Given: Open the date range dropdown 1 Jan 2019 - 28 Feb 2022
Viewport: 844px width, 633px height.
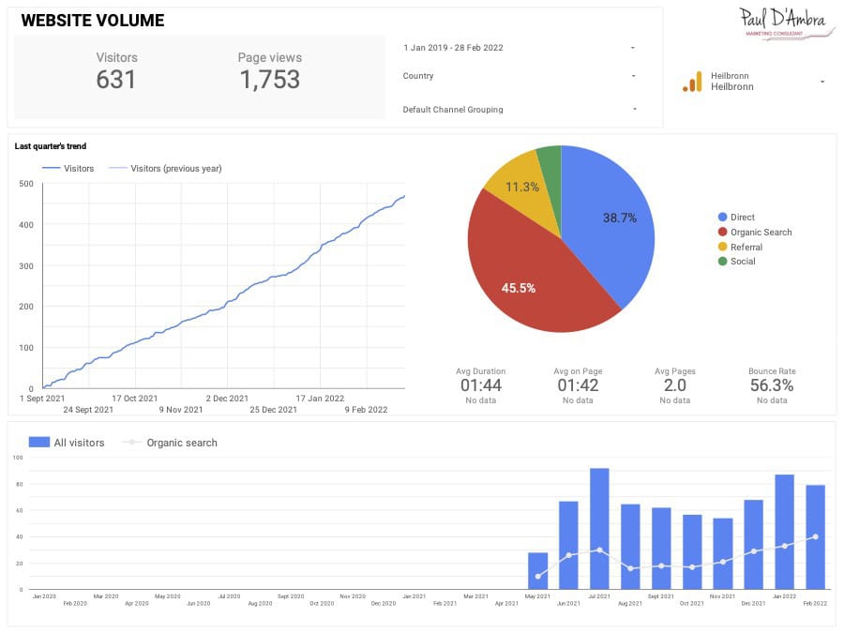Looking at the screenshot, I should coord(519,48).
